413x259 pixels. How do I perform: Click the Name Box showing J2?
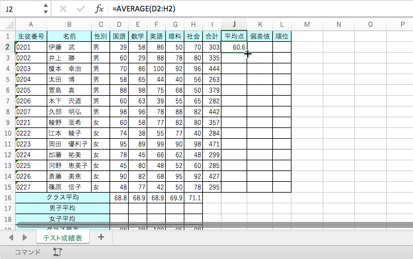(x=21, y=9)
